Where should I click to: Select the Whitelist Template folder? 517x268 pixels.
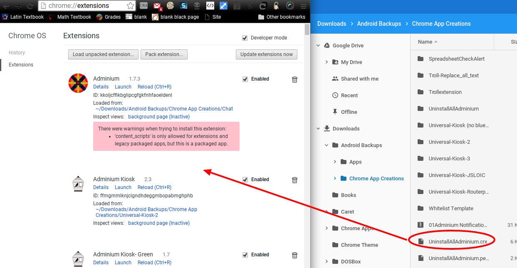451,209
